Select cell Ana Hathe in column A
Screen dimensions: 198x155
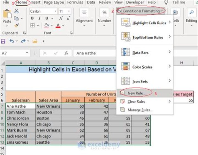21,106
